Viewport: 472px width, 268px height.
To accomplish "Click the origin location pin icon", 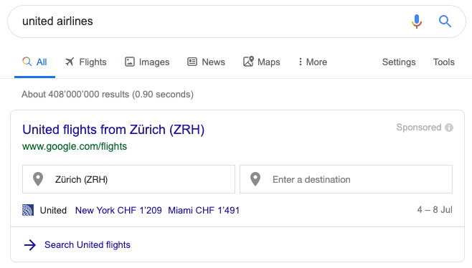I will click(38, 179).
